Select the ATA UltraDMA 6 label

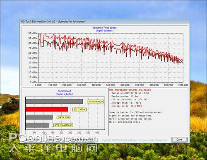click(63, 125)
